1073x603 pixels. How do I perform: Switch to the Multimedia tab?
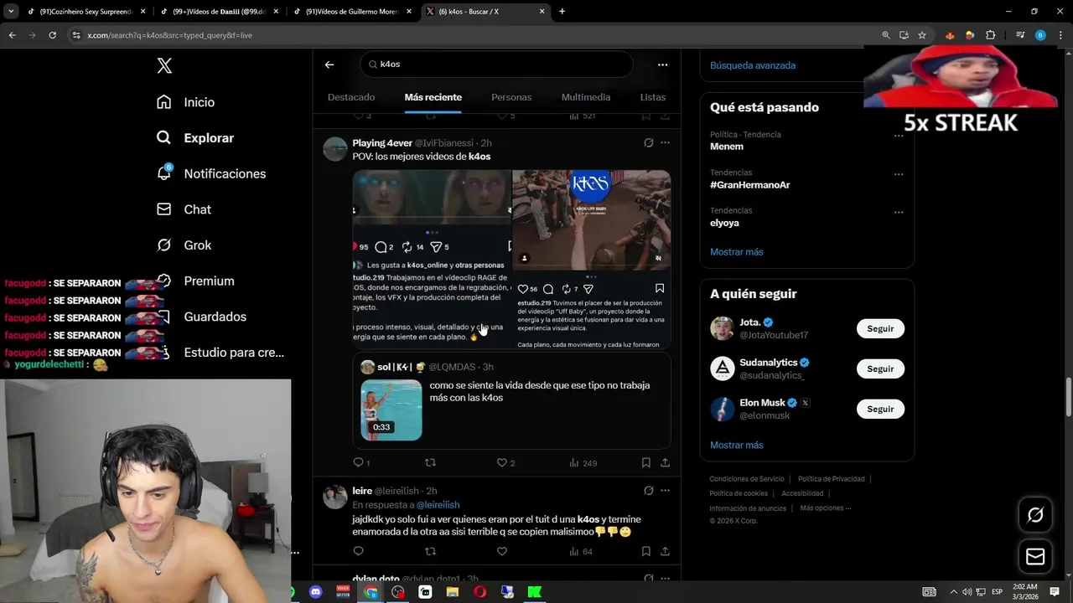click(x=586, y=97)
